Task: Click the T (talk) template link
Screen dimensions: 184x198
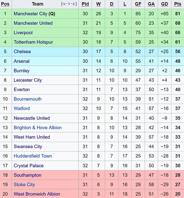Action: click(x=69, y=4)
